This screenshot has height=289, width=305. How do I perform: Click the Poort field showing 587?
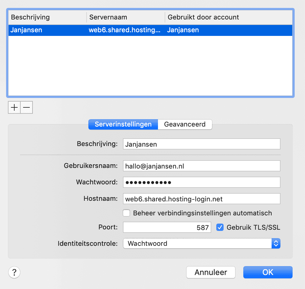(167, 227)
